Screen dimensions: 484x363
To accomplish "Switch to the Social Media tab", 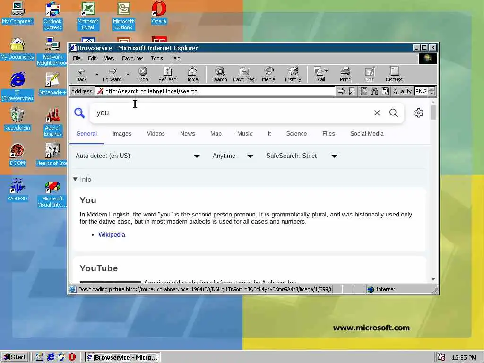I will coord(367,134).
